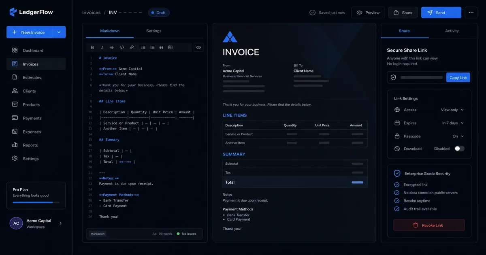This screenshot has height=255, width=486.
Task: Insert a link with the chain icon
Action: pyautogui.click(x=132, y=47)
